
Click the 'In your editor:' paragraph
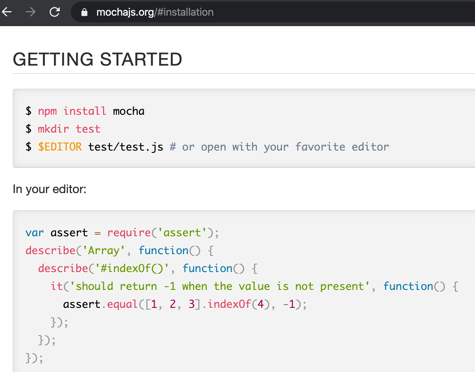pyautogui.click(x=50, y=189)
